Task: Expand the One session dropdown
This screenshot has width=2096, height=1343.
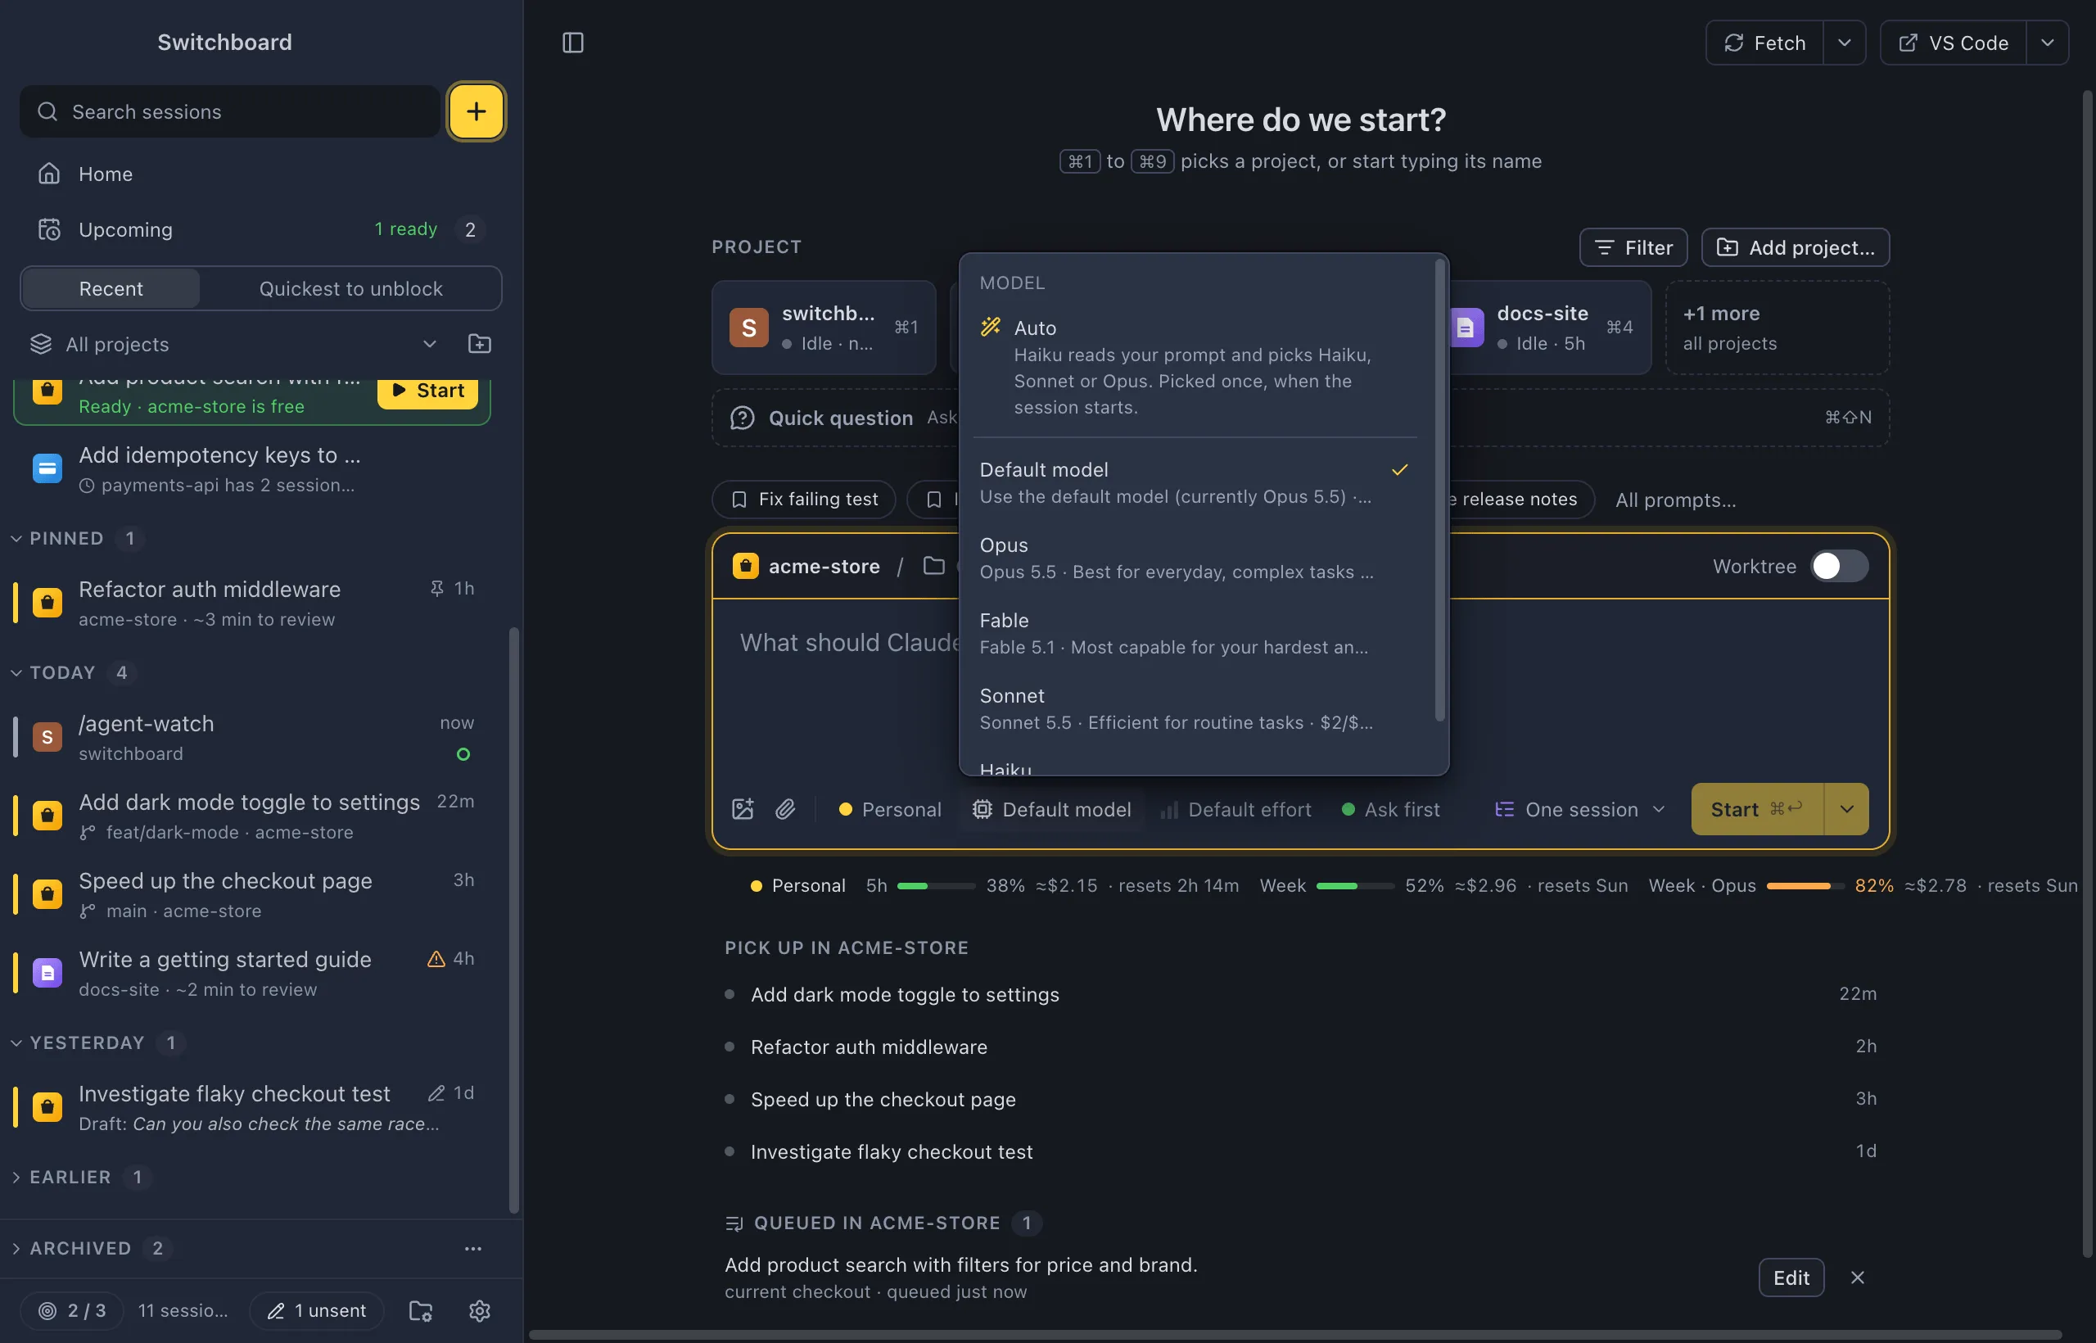Action: pyautogui.click(x=1580, y=809)
